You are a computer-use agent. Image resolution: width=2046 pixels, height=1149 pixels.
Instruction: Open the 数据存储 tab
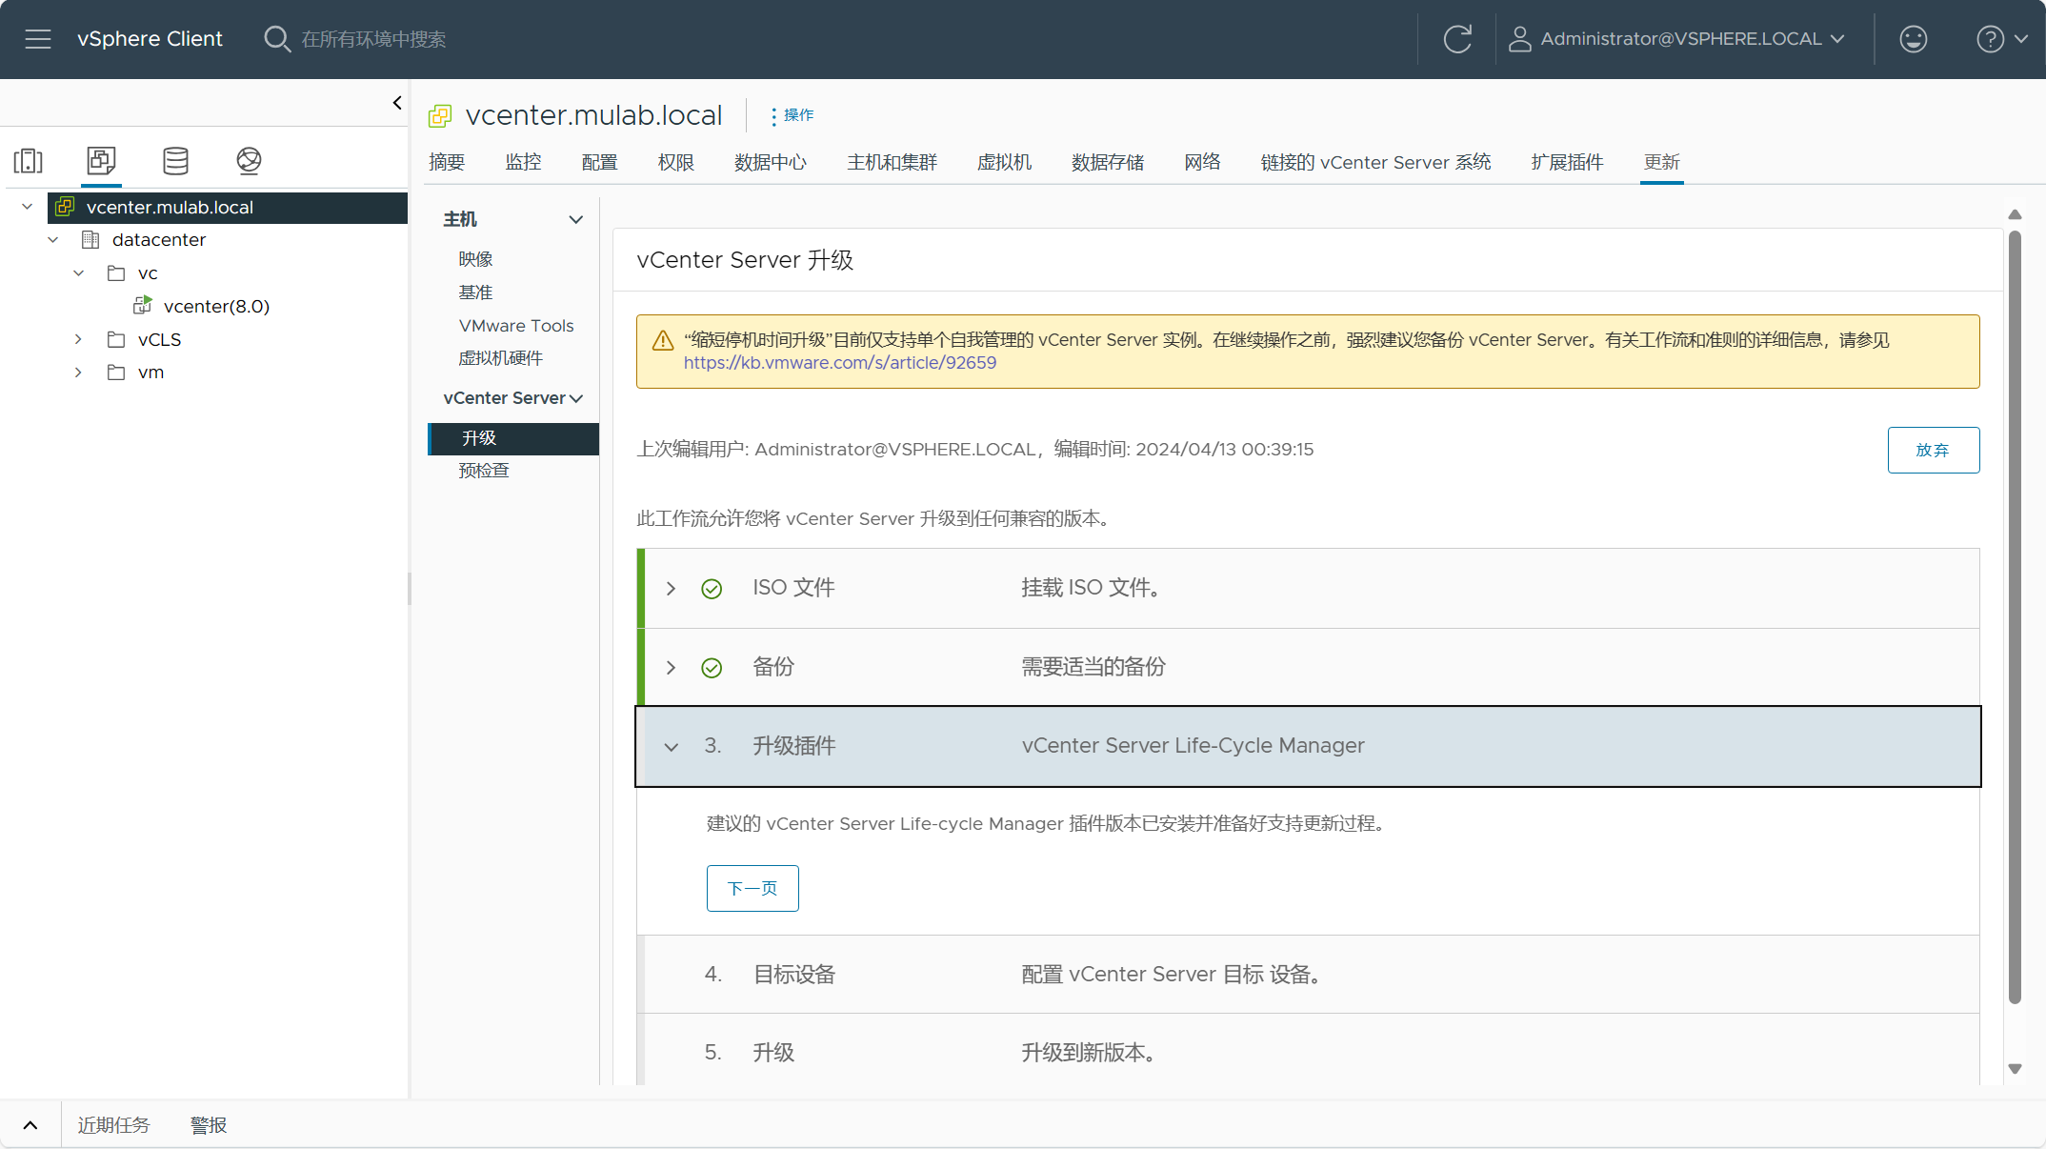[x=1107, y=162]
